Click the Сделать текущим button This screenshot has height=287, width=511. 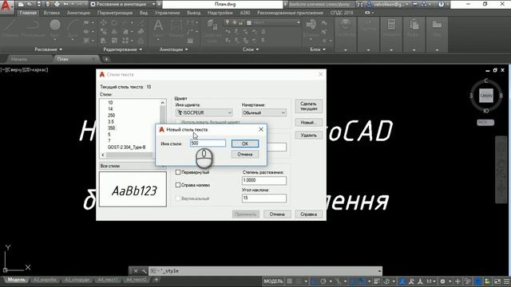pyautogui.click(x=309, y=106)
